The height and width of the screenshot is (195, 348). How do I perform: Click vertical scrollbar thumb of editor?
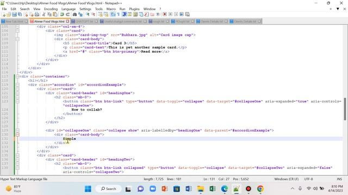pyautogui.click(x=345, y=109)
